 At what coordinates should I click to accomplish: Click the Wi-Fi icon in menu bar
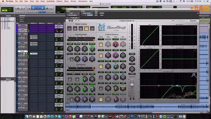tap(180, 1)
